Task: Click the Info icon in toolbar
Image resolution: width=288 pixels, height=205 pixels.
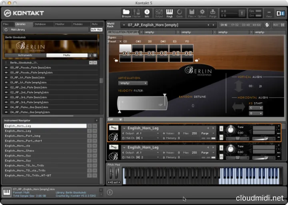Action: pyautogui.click(x=147, y=13)
